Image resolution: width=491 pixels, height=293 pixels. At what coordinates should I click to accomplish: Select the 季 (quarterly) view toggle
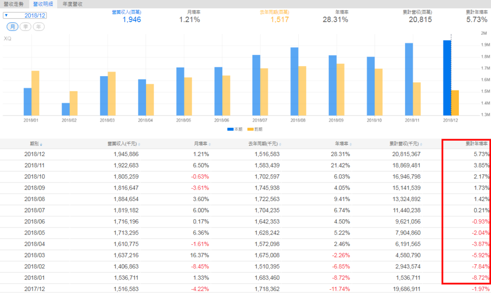[26, 27]
